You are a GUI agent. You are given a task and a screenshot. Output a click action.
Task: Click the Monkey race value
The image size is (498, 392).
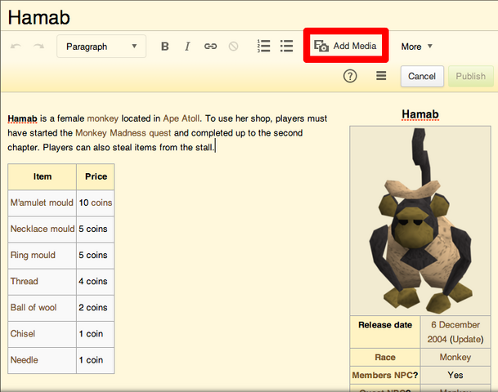[455, 358]
